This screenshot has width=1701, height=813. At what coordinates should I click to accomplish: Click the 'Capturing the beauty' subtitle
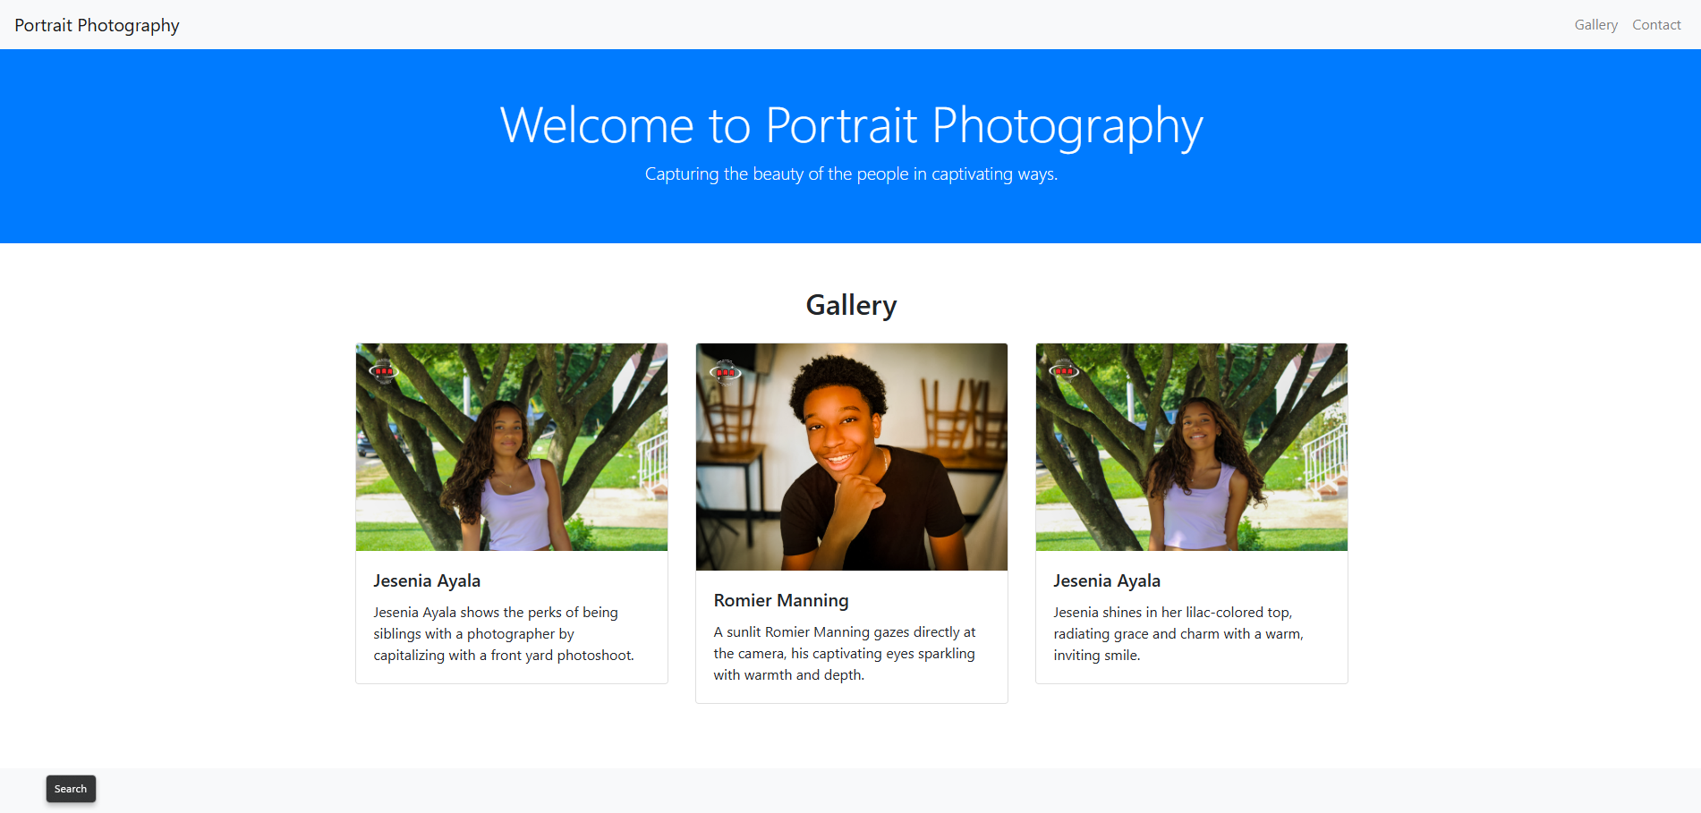pyautogui.click(x=850, y=174)
